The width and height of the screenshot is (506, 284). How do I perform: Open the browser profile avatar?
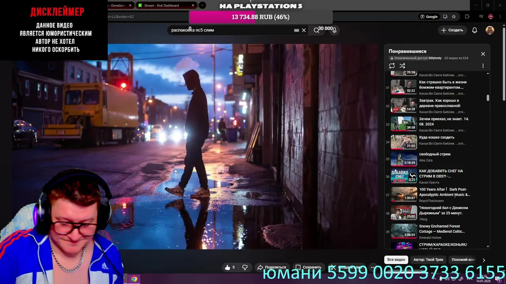(x=491, y=17)
